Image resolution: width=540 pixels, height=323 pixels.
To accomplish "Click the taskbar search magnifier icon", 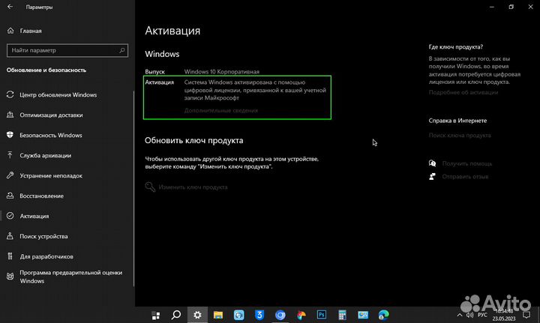I will tap(176, 316).
